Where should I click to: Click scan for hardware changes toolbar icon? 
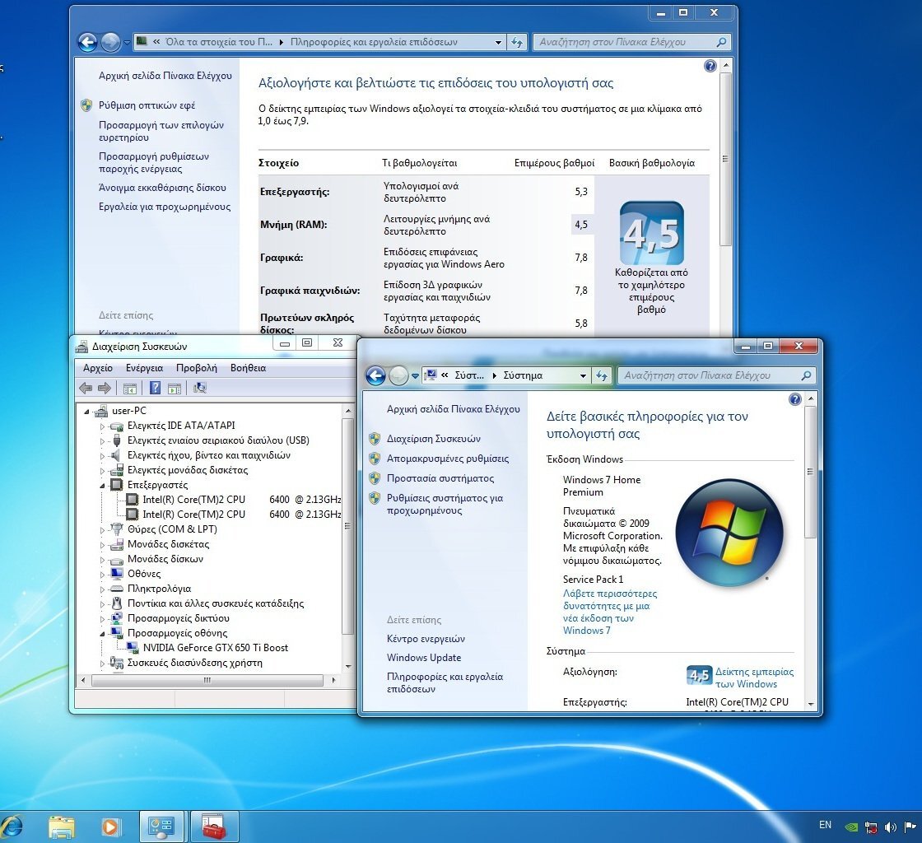(x=200, y=388)
